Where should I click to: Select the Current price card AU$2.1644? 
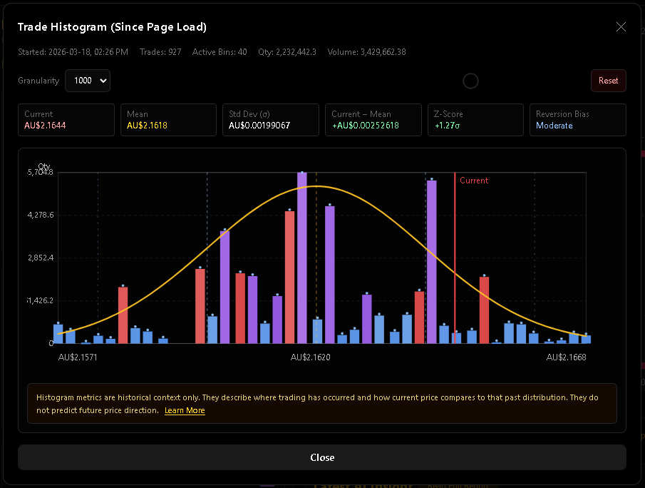(x=66, y=120)
